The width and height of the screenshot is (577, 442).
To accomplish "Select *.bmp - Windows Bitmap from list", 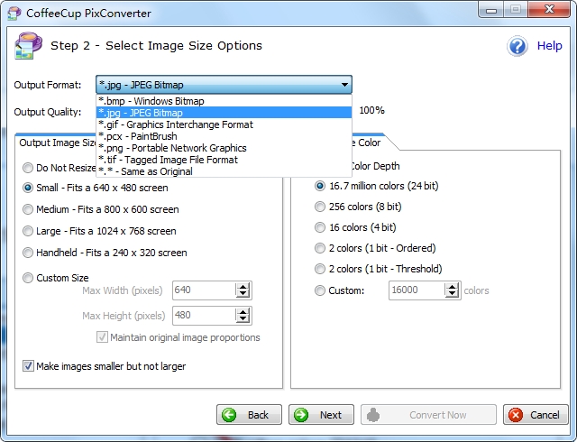I will point(151,101).
